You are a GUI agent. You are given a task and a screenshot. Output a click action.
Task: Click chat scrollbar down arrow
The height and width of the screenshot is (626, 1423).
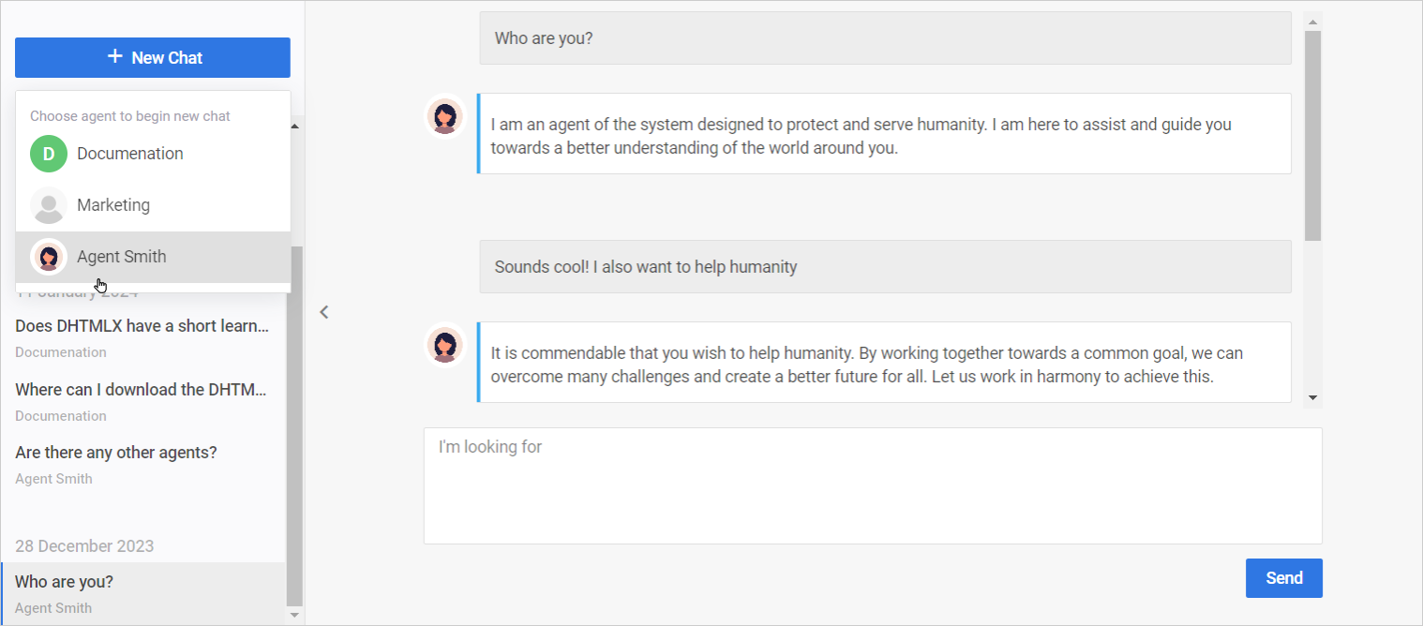[1312, 398]
